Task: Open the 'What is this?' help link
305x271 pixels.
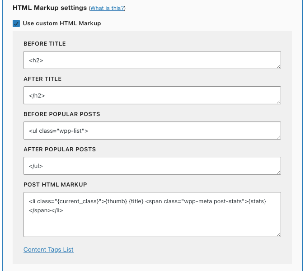Action: [107, 8]
